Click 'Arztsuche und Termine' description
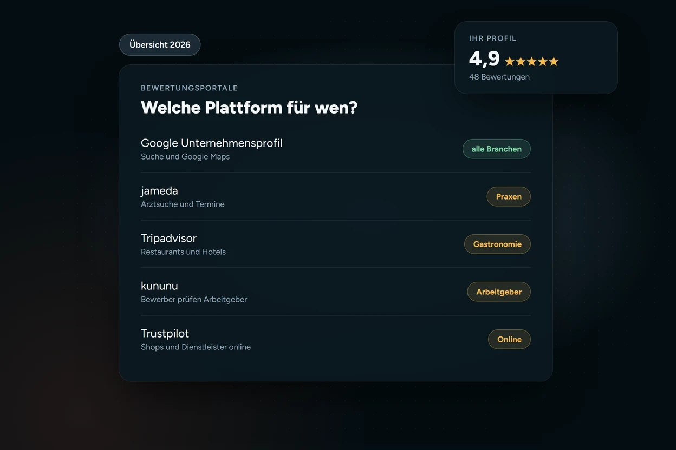The width and height of the screenshot is (676, 450). [183, 204]
